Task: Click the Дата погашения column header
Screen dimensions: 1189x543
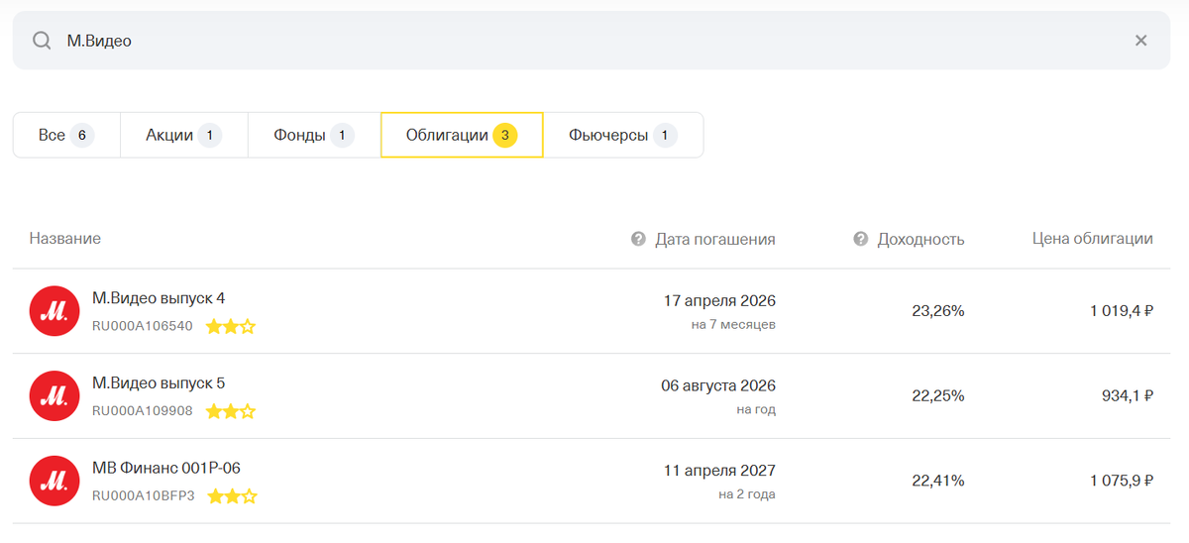Action: pyautogui.click(x=715, y=239)
